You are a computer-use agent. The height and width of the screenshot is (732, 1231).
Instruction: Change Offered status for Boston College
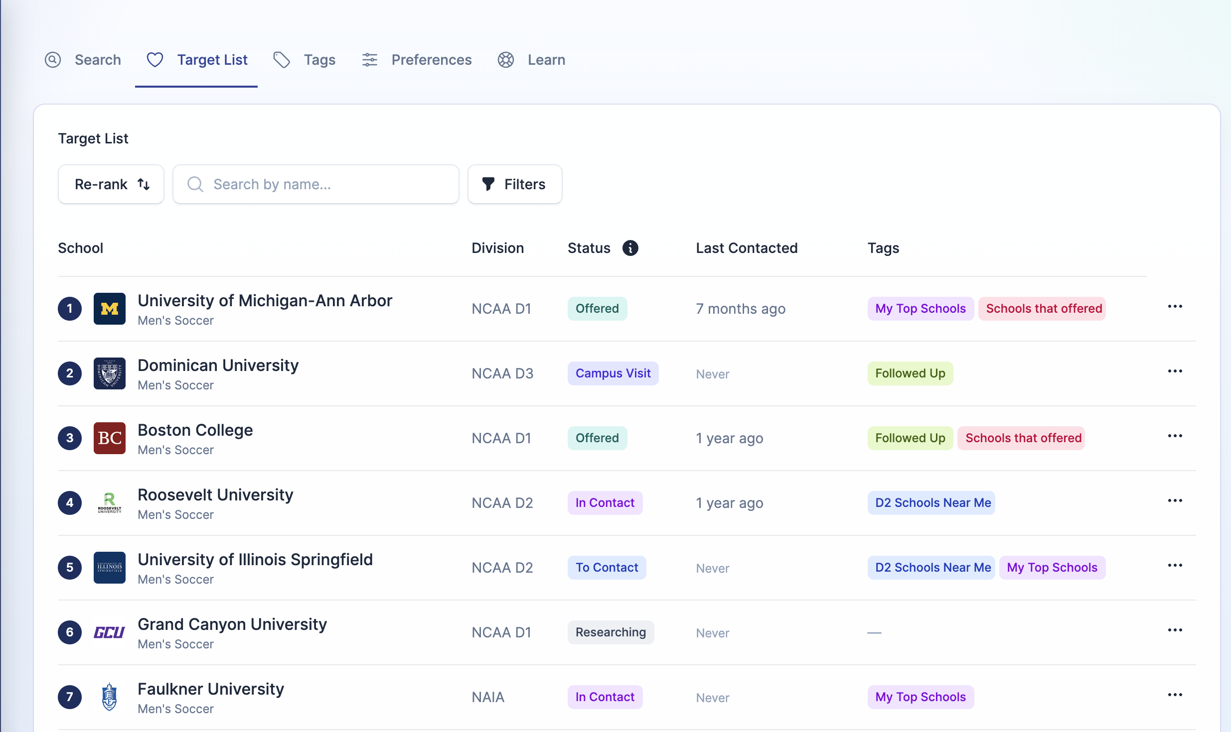coord(597,438)
